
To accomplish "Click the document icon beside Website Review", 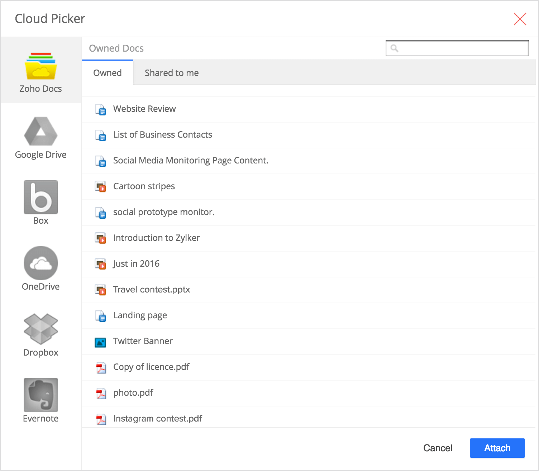I will click(x=101, y=109).
